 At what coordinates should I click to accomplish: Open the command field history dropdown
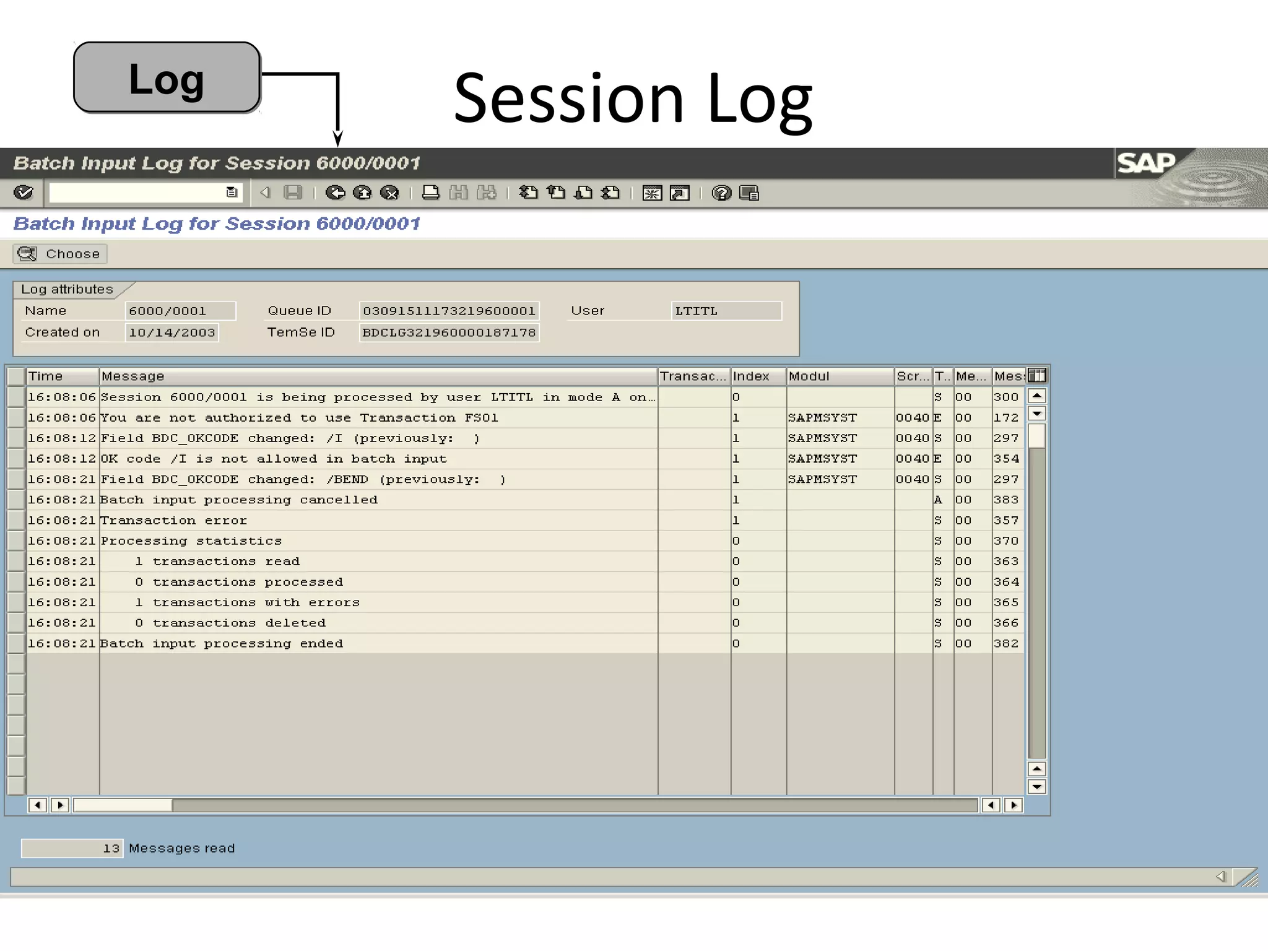[232, 193]
